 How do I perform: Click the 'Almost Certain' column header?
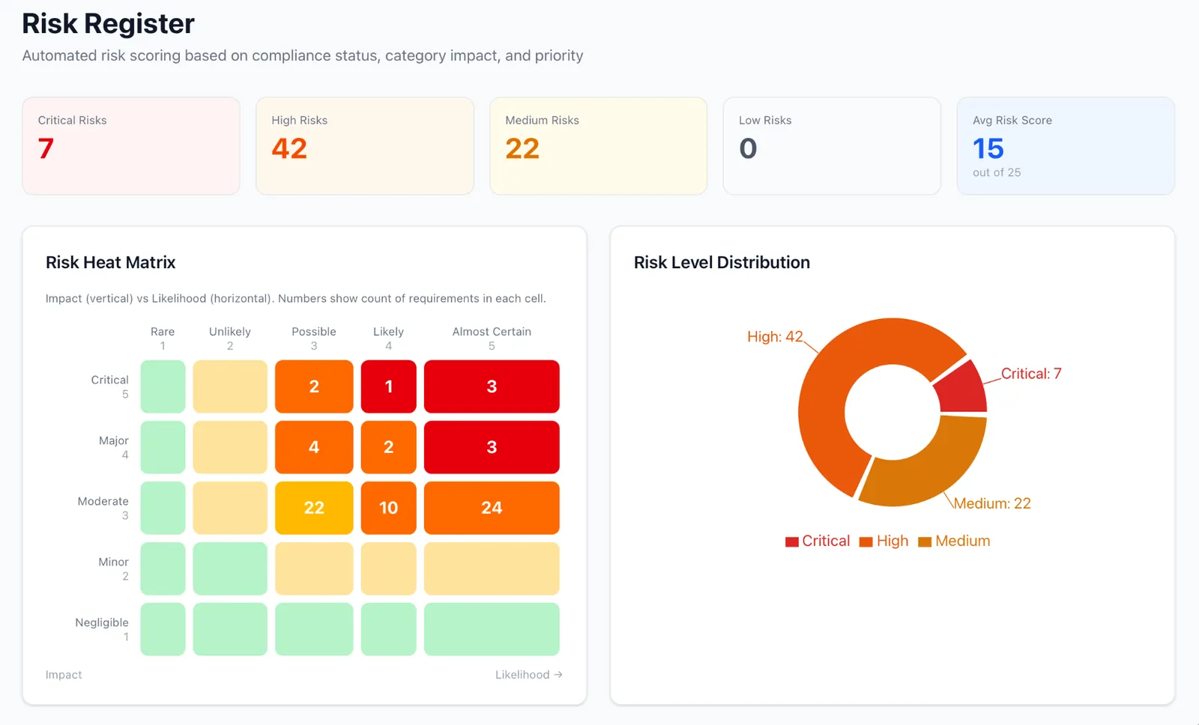492,332
